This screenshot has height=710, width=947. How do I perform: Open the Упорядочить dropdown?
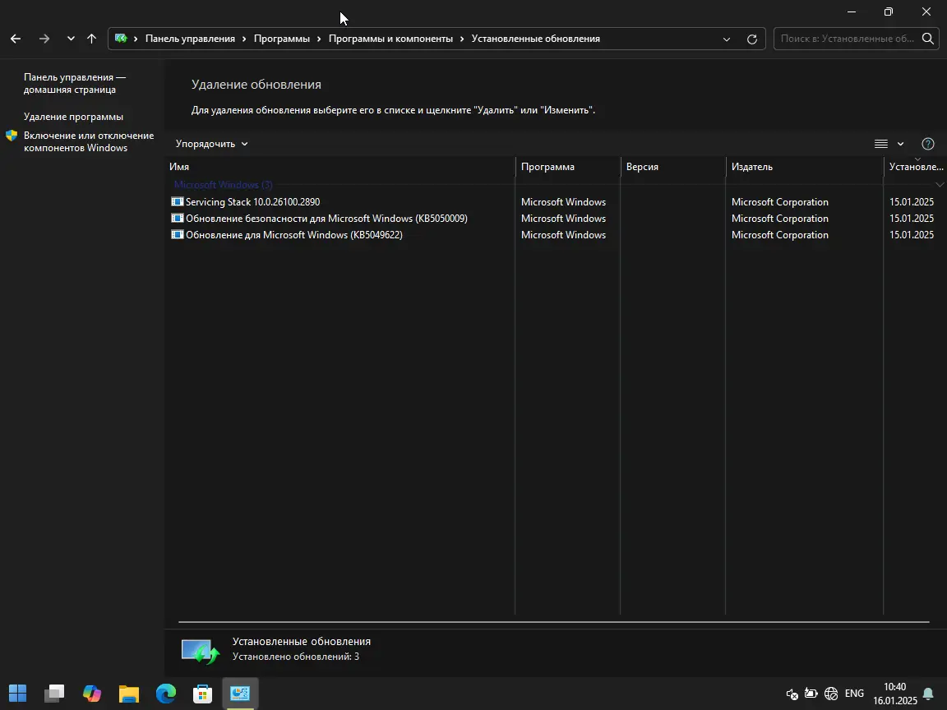point(208,143)
